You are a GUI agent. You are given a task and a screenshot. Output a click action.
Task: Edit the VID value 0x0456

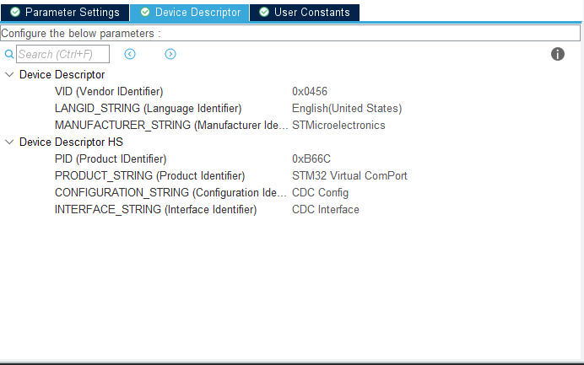(310, 92)
